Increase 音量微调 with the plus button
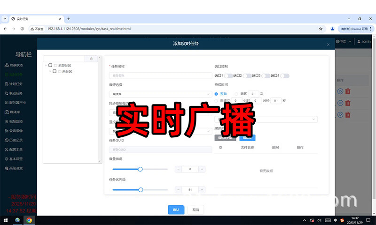The width and height of the screenshot is (376, 225). [202, 169]
